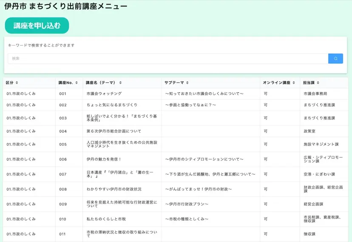The image size is (352, 242).
Task: Sort by 講座名(テーマ) column arrows
Action: pyautogui.click(x=120, y=83)
